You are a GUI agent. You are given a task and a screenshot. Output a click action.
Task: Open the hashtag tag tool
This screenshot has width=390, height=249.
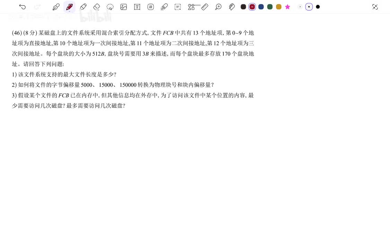(150, 7)
